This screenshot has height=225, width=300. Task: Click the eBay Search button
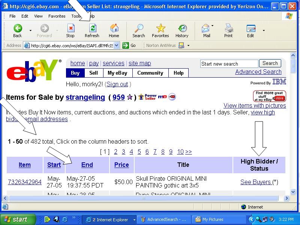(x=270, y=63)
